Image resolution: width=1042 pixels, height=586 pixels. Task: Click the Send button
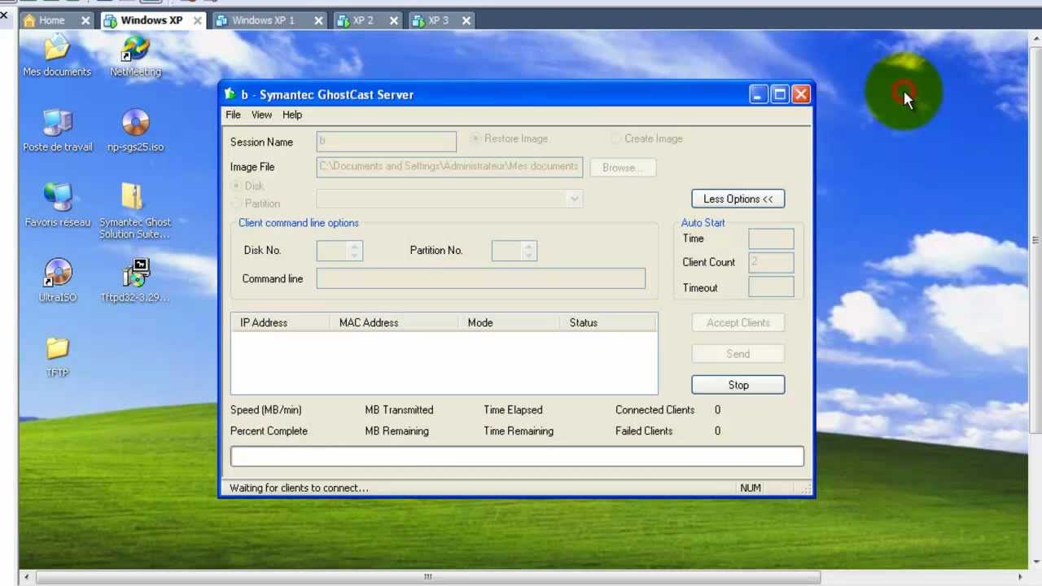tap(738, 354)
